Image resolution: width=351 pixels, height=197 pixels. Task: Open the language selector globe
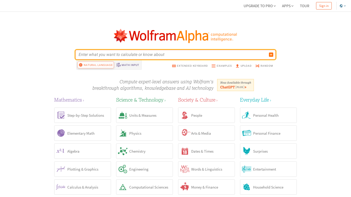coord(343,6)
